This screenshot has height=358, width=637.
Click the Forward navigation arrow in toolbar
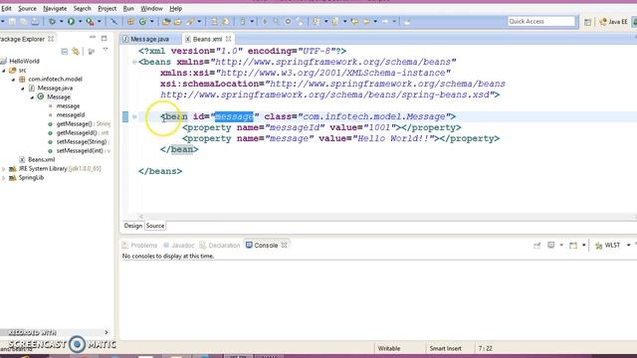[x=385, y=21]
